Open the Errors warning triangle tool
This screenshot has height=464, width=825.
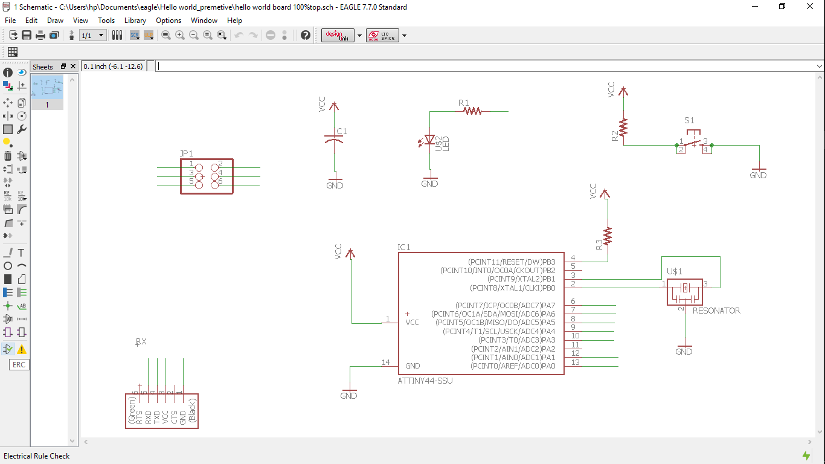(x=22, y=349)
